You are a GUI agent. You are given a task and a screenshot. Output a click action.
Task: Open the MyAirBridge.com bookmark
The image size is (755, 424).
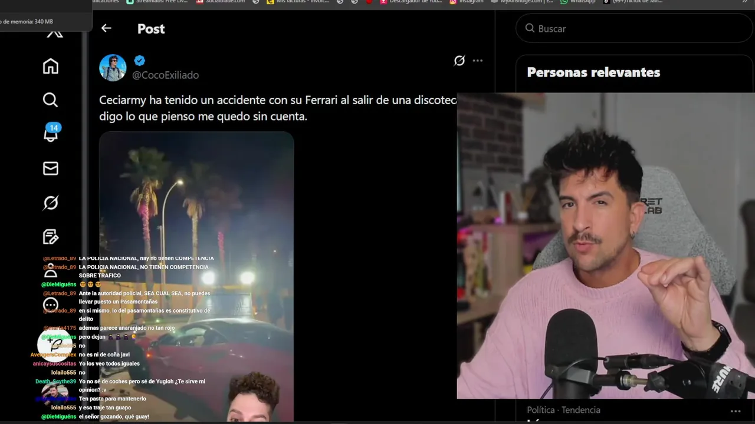pyautogui.click(x=521, y=2)
